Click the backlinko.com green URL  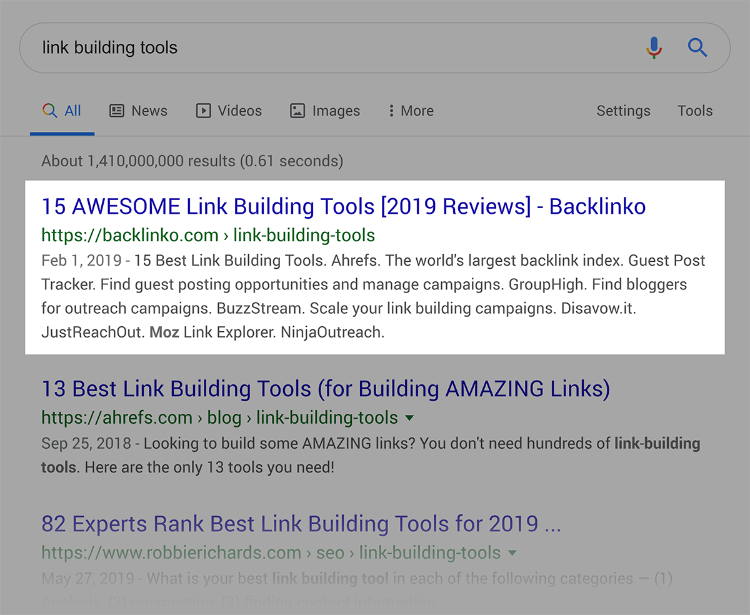point(208,236)
